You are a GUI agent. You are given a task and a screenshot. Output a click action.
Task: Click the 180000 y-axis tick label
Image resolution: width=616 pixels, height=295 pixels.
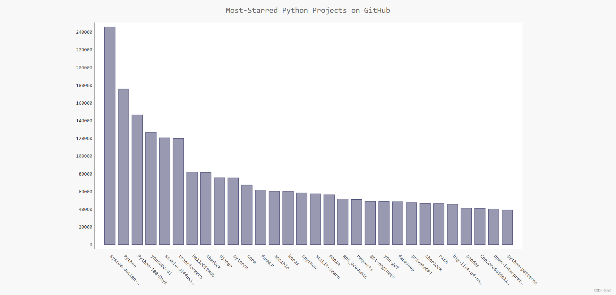84,85
